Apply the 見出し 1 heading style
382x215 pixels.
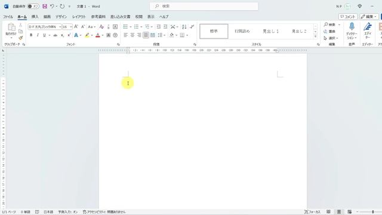pyautogui.click(x=270, y=31)
